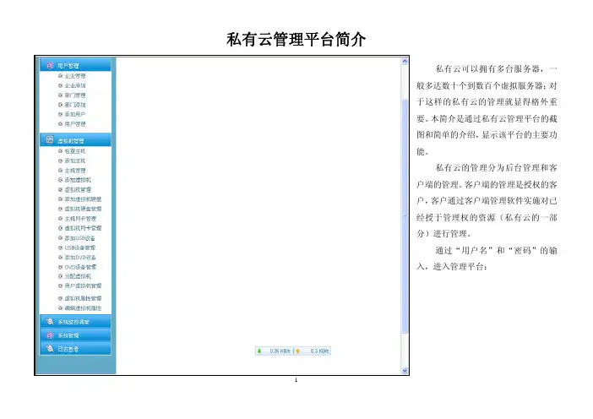Click the 用户管理 section header icon
The height and width of the screenshot is (419, 593).
point(51,65)
